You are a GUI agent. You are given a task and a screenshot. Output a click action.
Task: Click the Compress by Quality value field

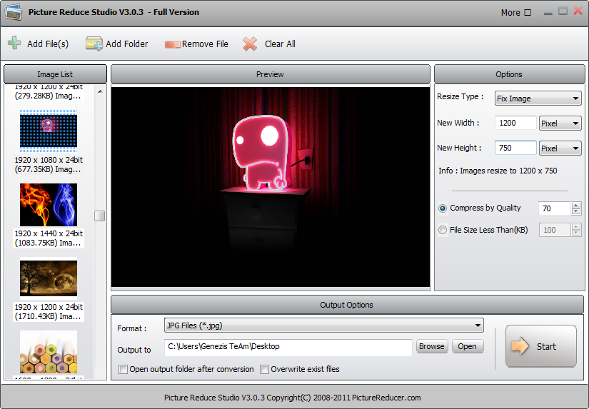coord(555,208)
